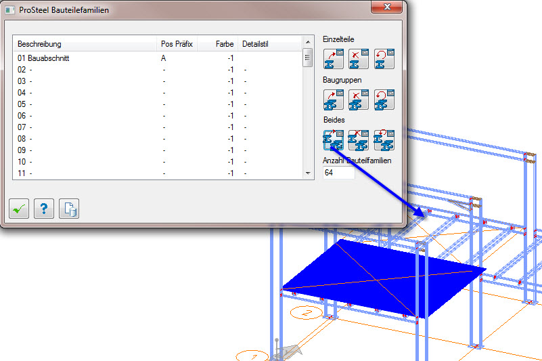This screenshot has width=542, height=361.
Task: Click the Baugruppen remove-from-family icon
Action: pos(359,100)
